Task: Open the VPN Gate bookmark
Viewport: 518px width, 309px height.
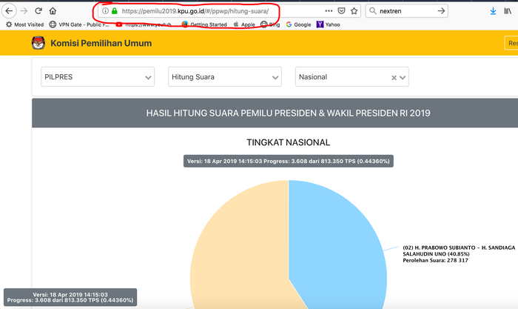Action: tap(79, 24)
